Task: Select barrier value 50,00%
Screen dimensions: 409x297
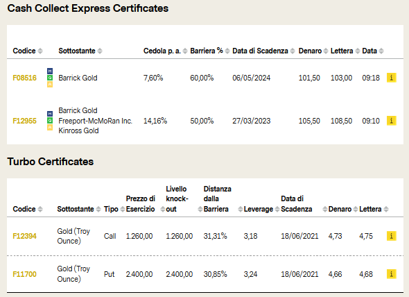Action: pos(202,121)
